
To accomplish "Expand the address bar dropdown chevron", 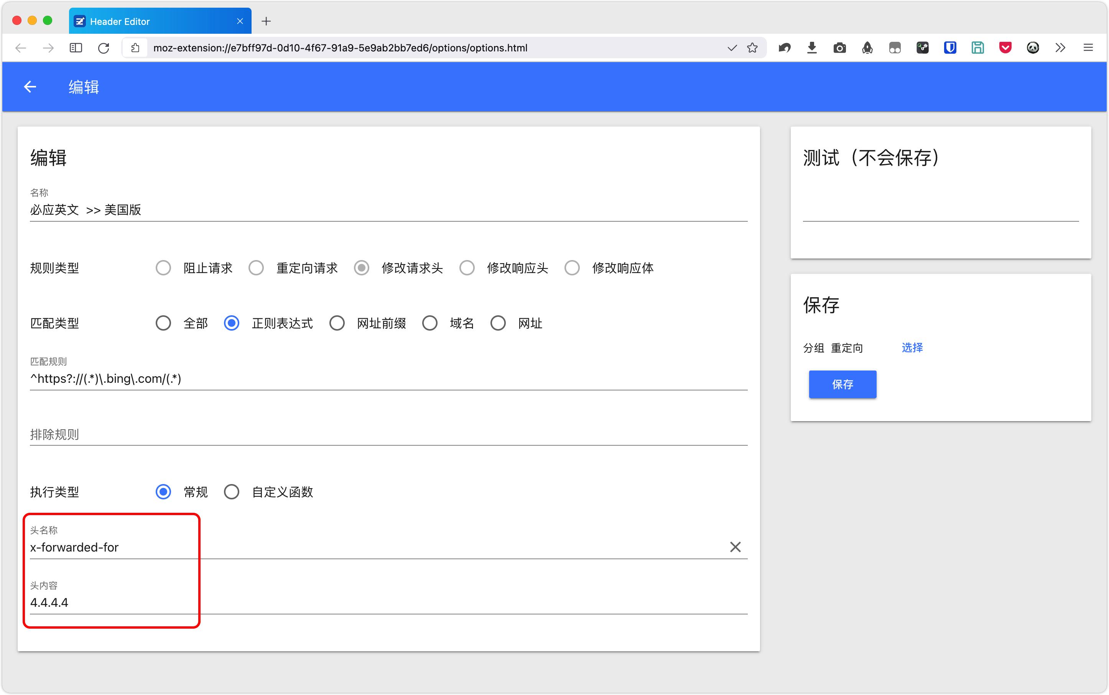I will pyautogui.click(x=732, y=48).
